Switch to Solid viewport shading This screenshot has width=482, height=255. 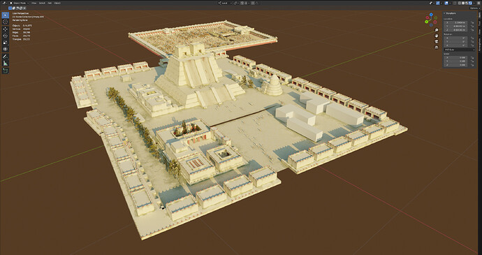coord(463,3)
